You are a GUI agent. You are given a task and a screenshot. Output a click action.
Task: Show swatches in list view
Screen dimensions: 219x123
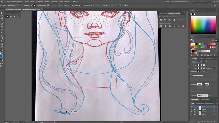213,40
